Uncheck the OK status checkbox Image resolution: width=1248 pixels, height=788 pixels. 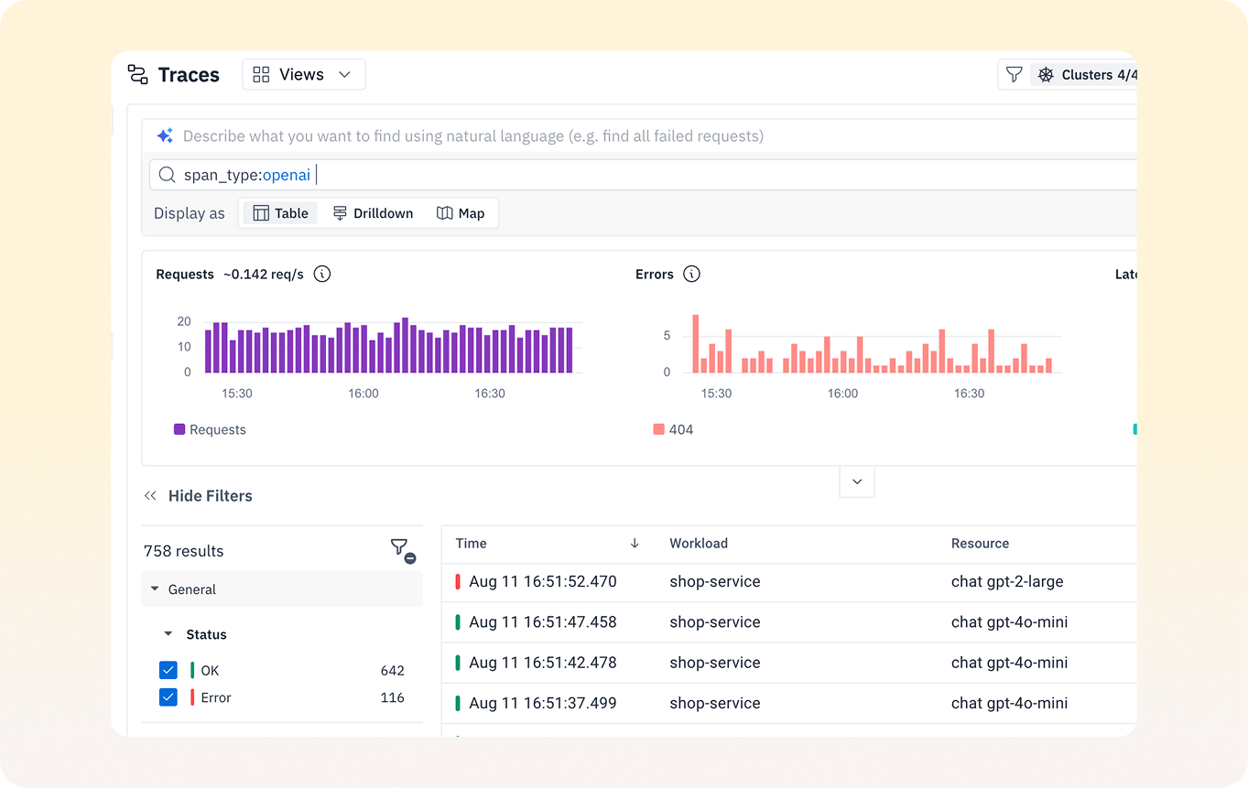click(x=168, y=670)
